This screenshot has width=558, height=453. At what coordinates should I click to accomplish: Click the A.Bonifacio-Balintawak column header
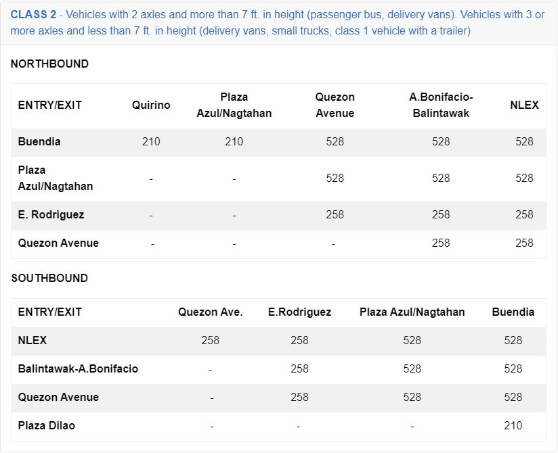[x=441, y=105]
